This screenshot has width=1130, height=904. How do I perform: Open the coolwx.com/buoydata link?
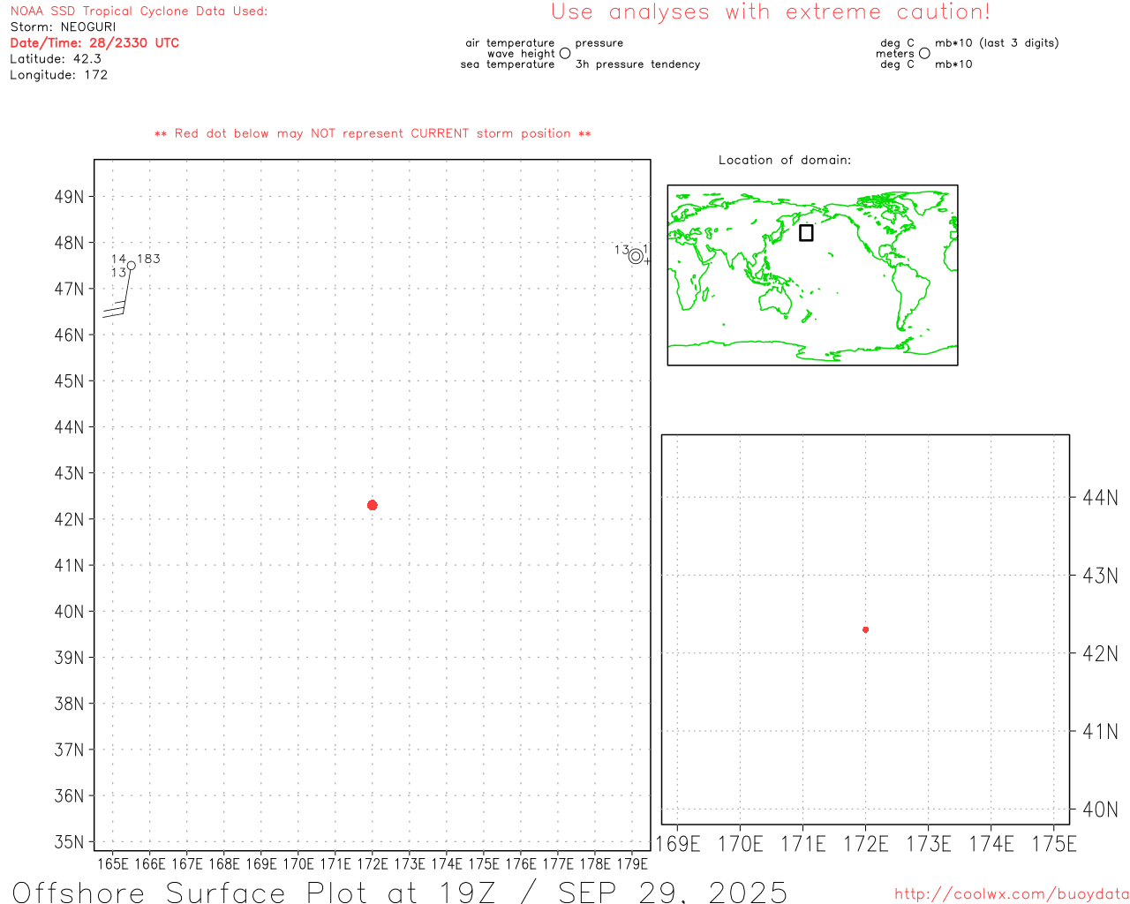(x=1012, y=894)
